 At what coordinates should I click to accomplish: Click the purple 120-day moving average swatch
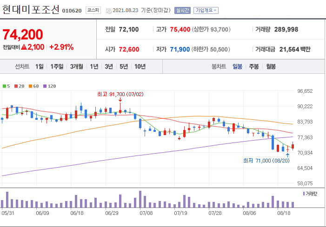coord(45,86)
